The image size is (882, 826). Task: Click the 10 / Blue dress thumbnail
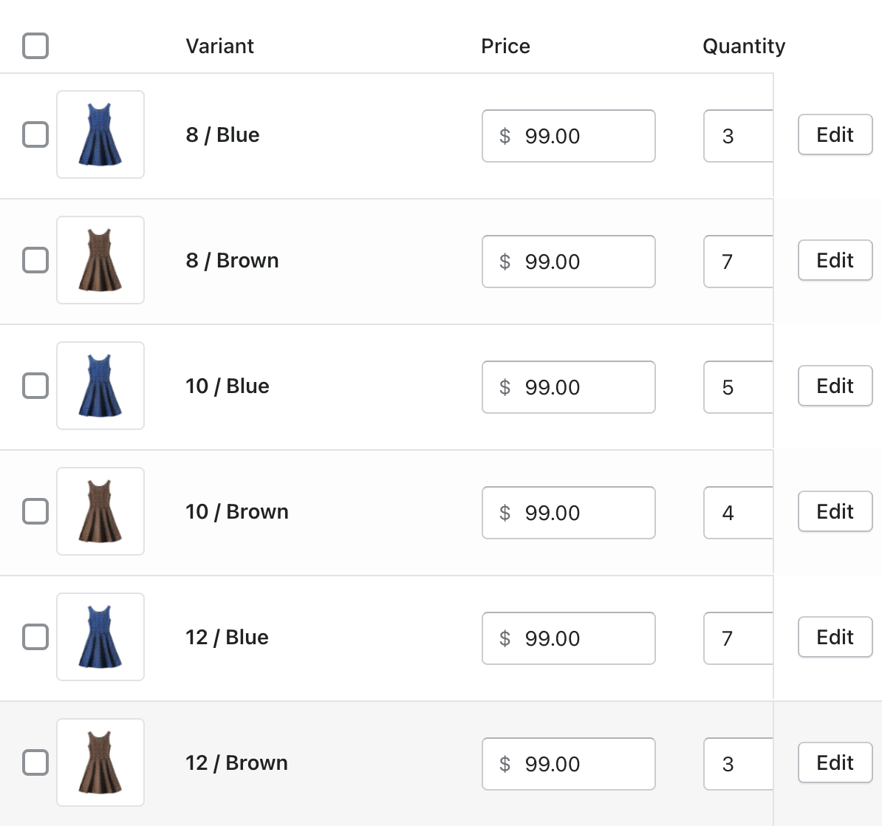(x=100, y=386)
